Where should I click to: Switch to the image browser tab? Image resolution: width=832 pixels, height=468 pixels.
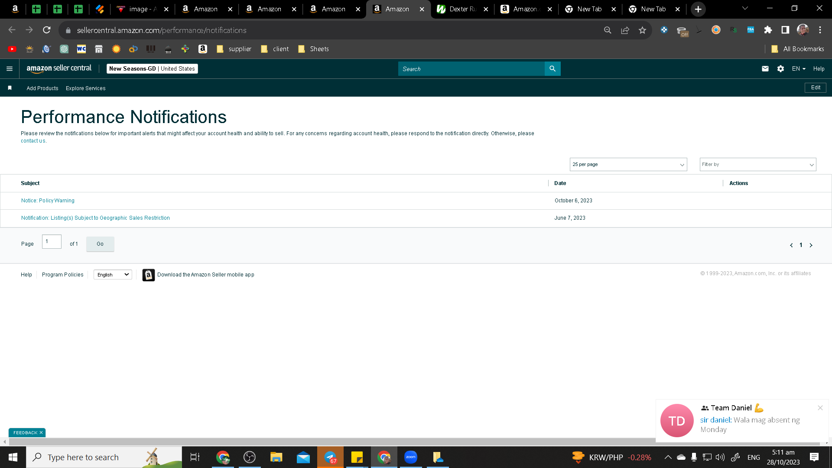click(x=143, y=9)
